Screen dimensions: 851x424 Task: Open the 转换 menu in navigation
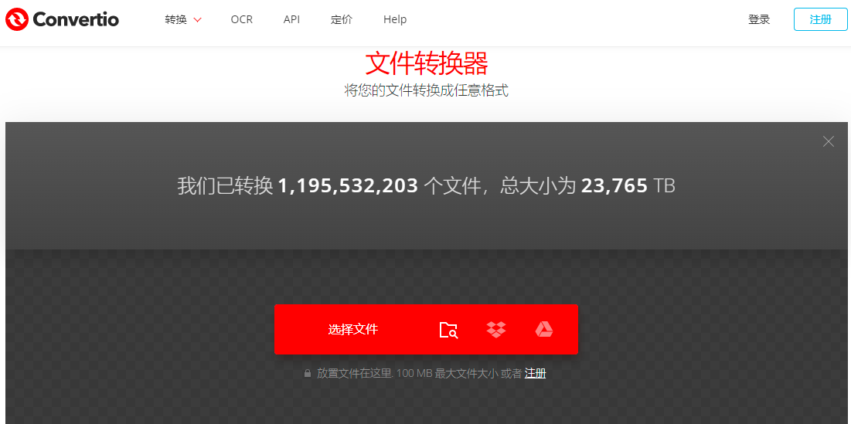[x=176, y=19]
